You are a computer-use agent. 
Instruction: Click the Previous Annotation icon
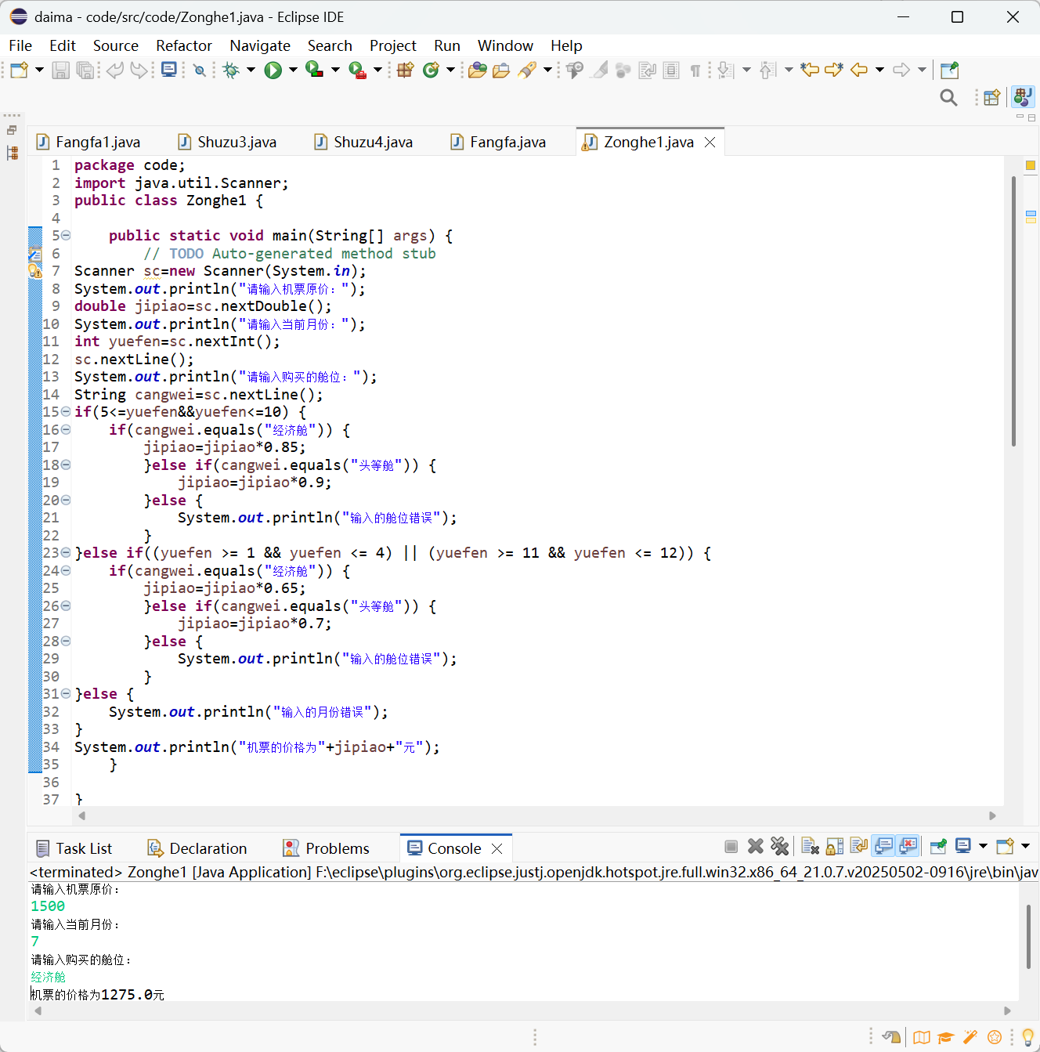coord(768,70)
